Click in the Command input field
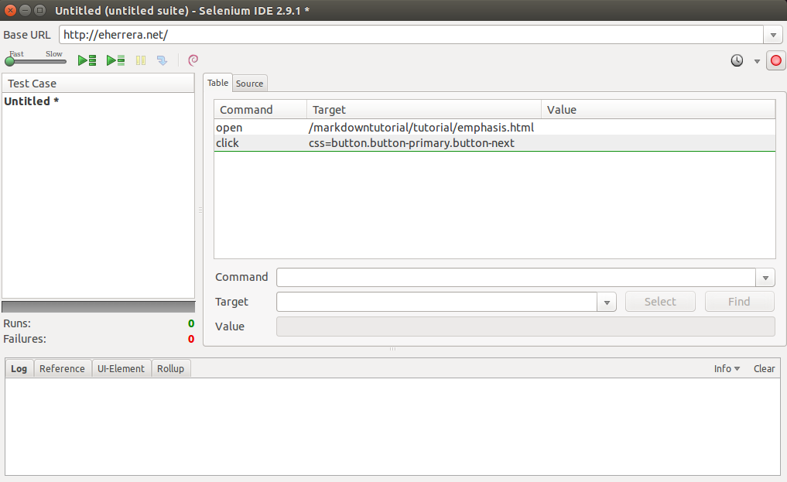This screenshot has width=787, height=482. 516,278
